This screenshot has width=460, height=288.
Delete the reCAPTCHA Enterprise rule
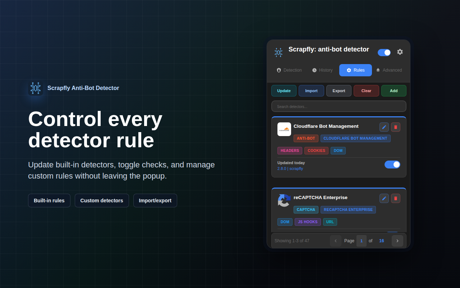[396, 198]
